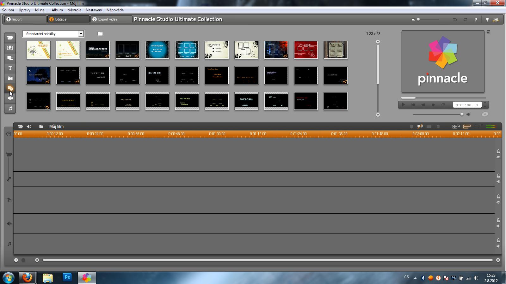Go to beginning in the preview player
506x284 pixels.
[413, 105]
